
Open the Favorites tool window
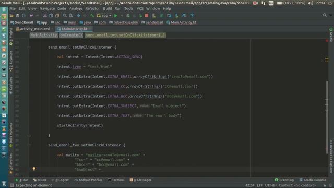pyautogui.click(x=11, y=163)
